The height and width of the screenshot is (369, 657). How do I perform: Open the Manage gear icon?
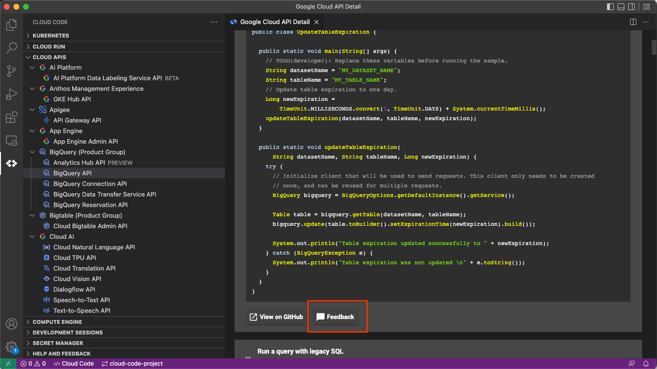point(12,347)
